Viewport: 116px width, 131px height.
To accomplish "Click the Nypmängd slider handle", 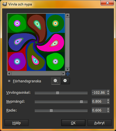I will [x=81, y=102].
